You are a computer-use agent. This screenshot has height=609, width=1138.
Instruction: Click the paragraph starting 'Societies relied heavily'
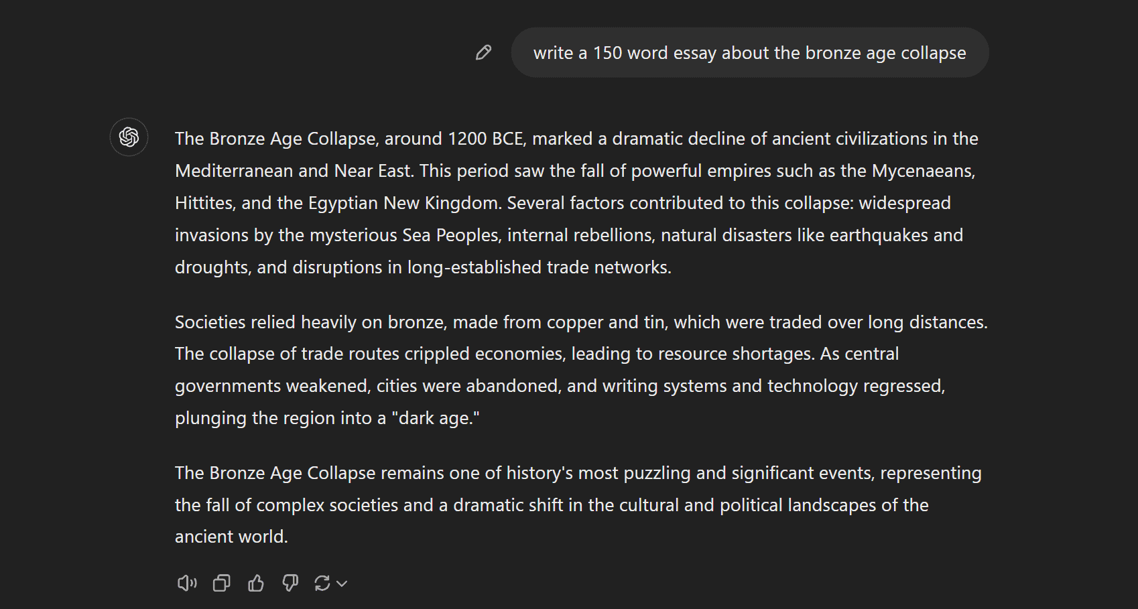click(581, 370)
